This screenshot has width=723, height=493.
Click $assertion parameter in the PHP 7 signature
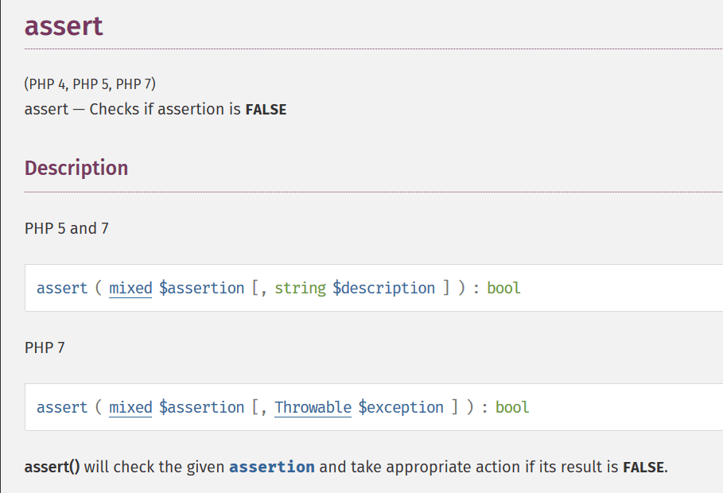coord(201,407)
